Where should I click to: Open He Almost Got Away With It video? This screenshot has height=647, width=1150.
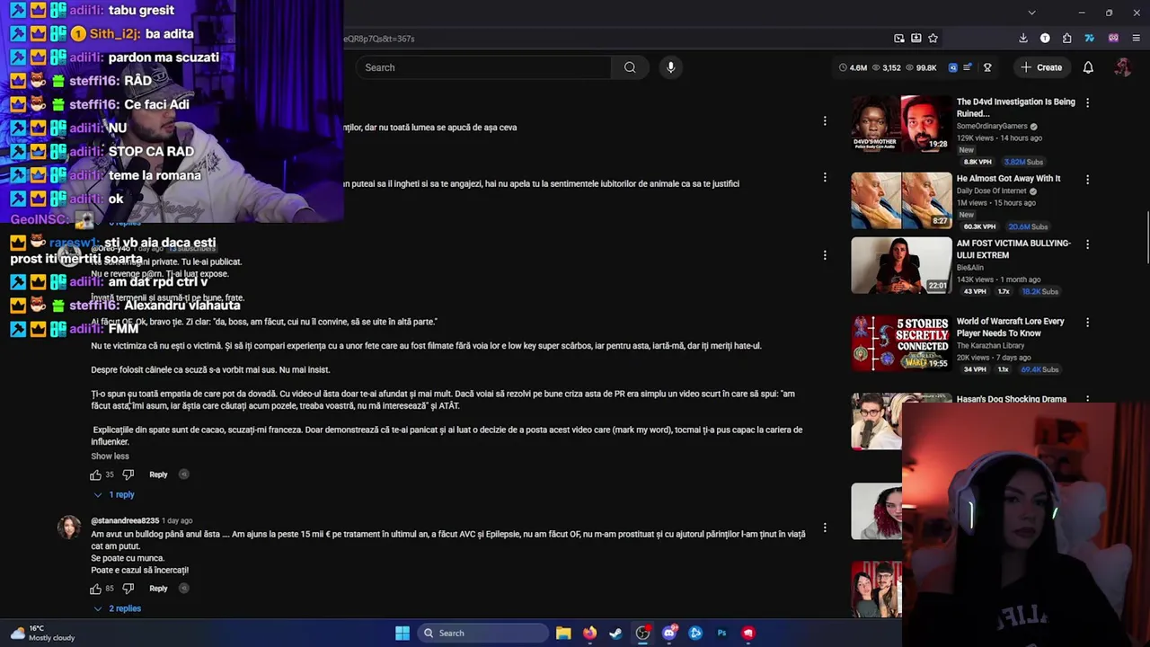click(1008, 178)
